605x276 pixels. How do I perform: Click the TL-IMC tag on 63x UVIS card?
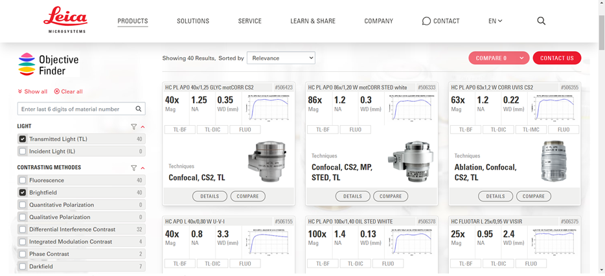tap(531, 130)
